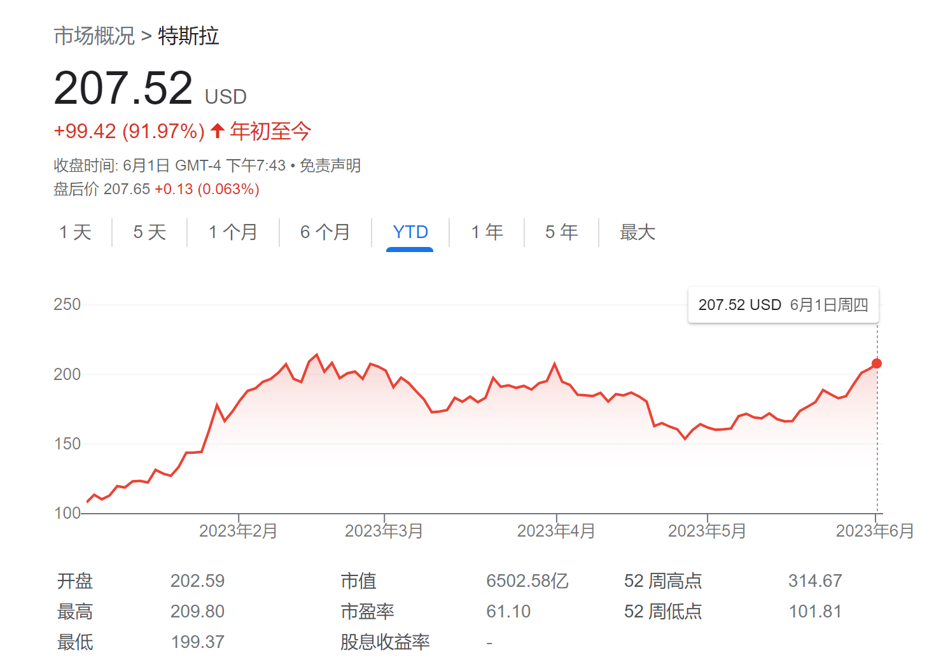The width and height of the screenshot is (948, 662).
Task: Click the 52 周低点 value 101.81
Action: (x=815, y=611)
